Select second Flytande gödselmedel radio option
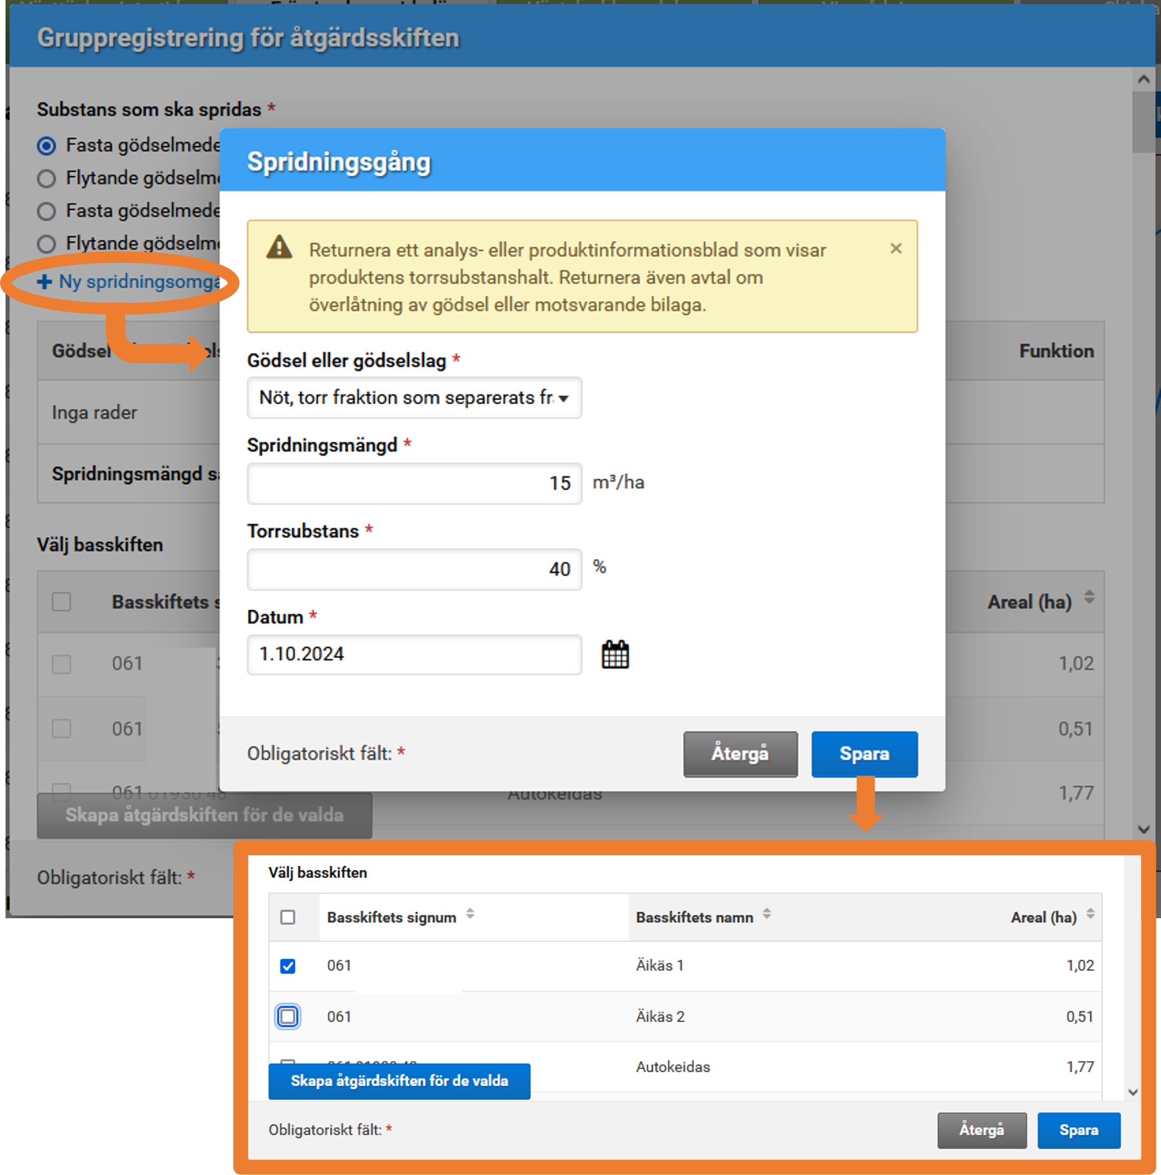The width and height of the screenshot is (1161, 1175). click(x=46, y=244)
